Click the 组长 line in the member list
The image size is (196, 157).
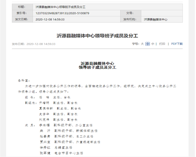[x=48, y=97]
